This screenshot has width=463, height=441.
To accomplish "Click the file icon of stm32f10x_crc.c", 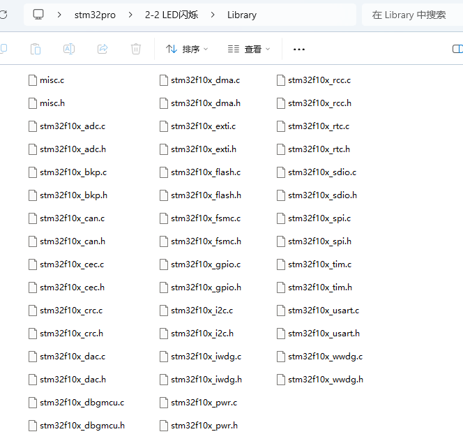I will pos(33,311).
